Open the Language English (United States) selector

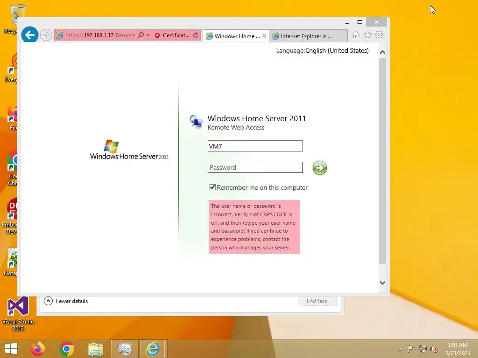point(337,50)
